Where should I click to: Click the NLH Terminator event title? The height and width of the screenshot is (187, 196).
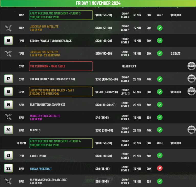48,105
